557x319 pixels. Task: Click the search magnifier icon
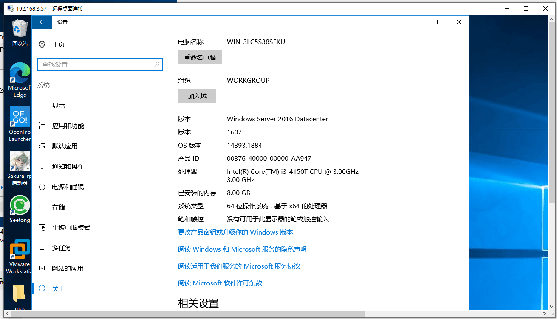tap(157, 64)
